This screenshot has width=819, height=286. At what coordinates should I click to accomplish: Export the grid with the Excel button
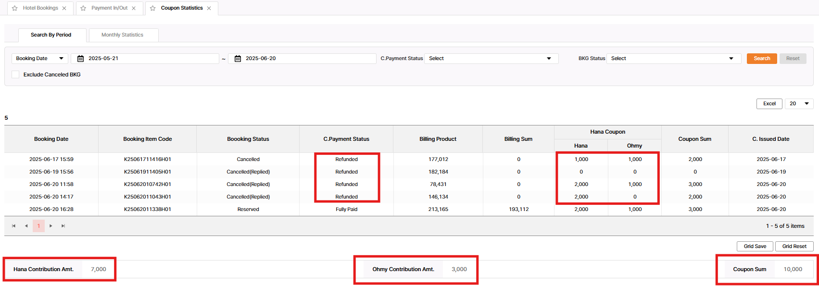click(x=769, y=104)
